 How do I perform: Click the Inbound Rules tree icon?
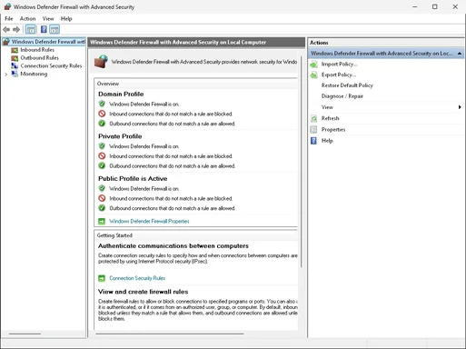pos(15,50)
